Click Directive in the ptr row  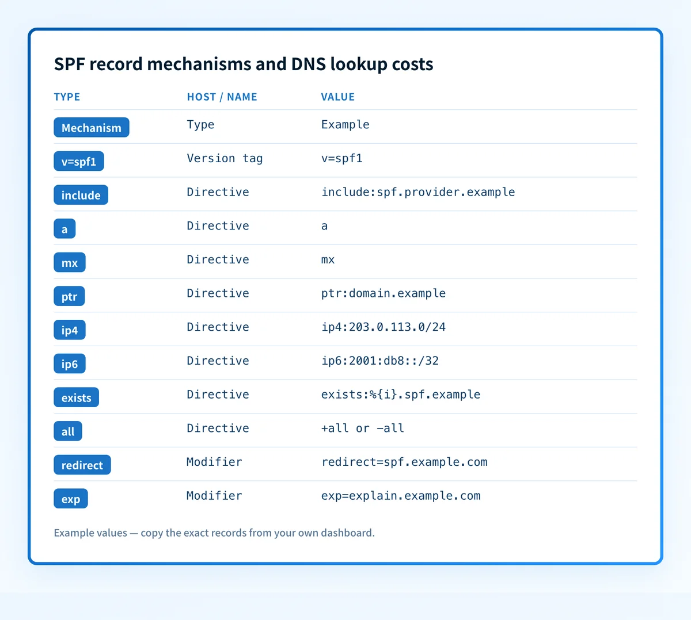pos(218,293)
